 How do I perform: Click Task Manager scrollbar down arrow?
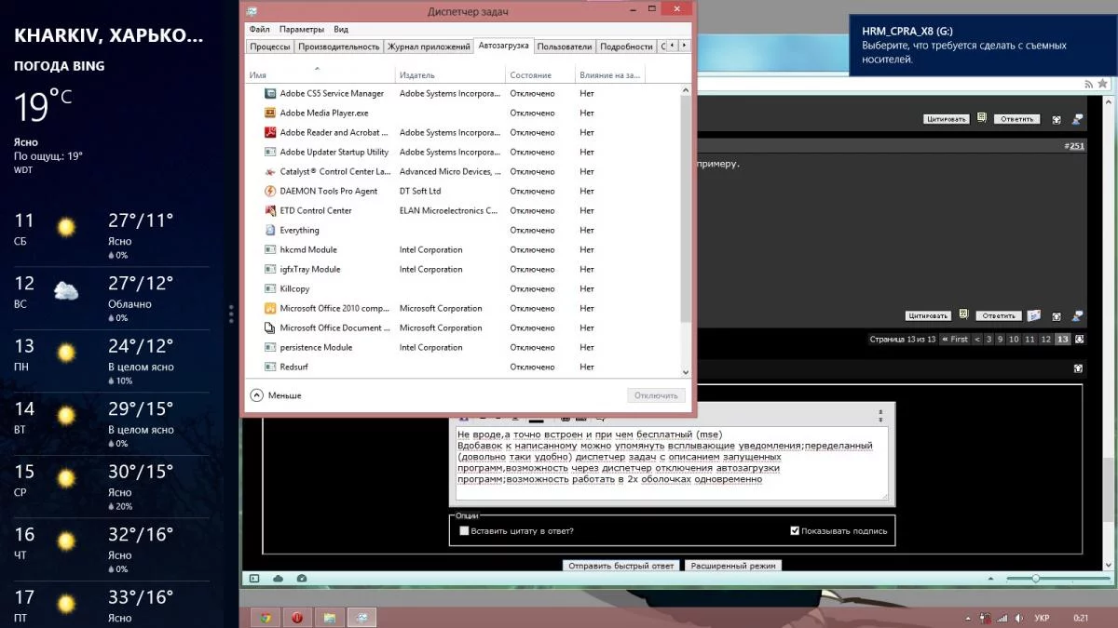687,372
